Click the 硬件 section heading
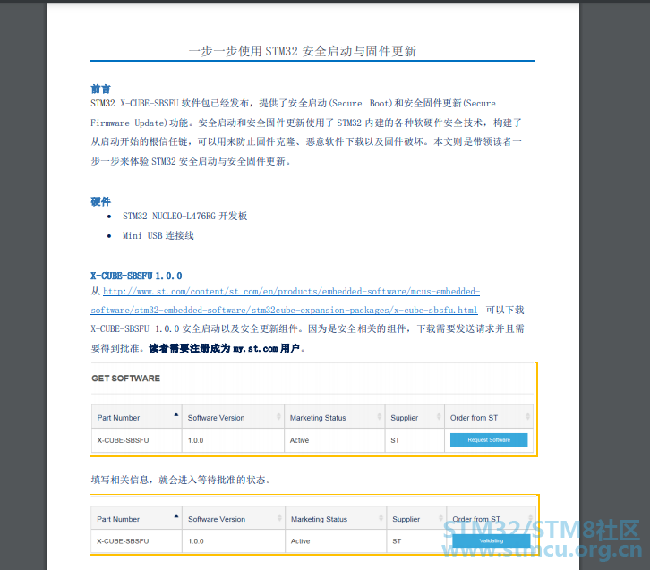This screenshot has height=570, width=650. pyautogui.click(x=101, y=201)
